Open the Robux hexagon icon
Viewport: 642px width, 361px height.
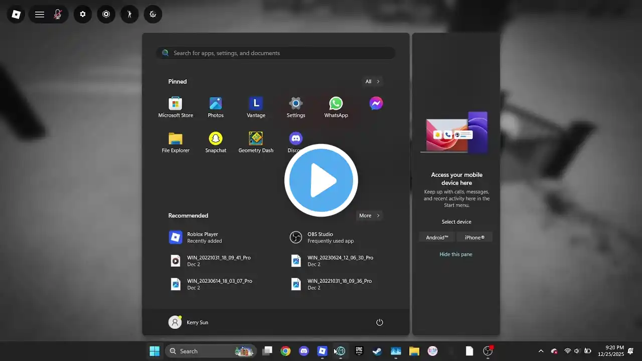[106, 15]
